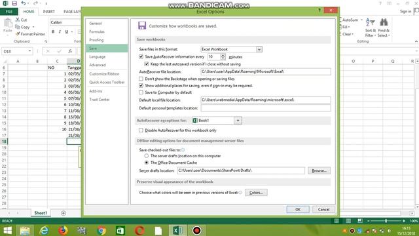Expand the AutoSum dropdown arrow

(x=362, y=20)
